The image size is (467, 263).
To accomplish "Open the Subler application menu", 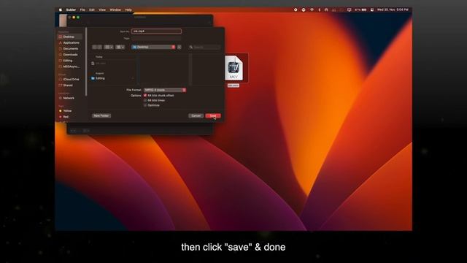I will 71,9.
